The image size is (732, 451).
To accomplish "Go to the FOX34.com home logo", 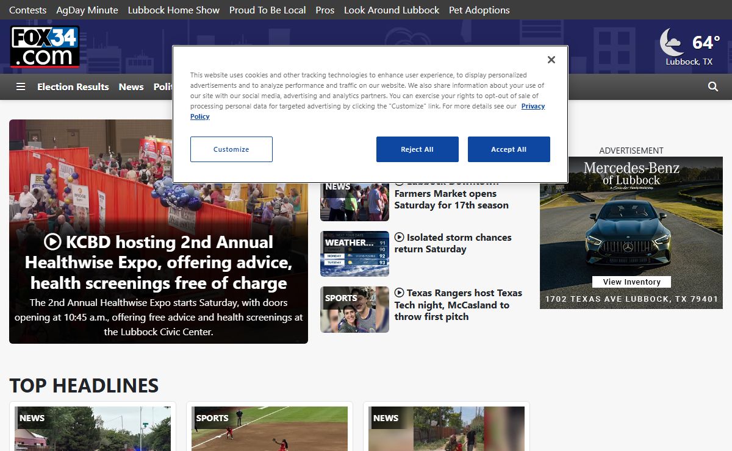I will [x=45, y=46].
